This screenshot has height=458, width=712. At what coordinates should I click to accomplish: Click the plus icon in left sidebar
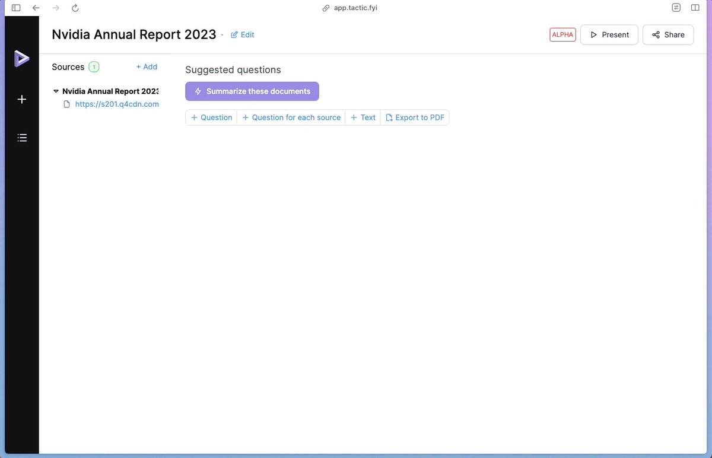click(x=22, y=99)
